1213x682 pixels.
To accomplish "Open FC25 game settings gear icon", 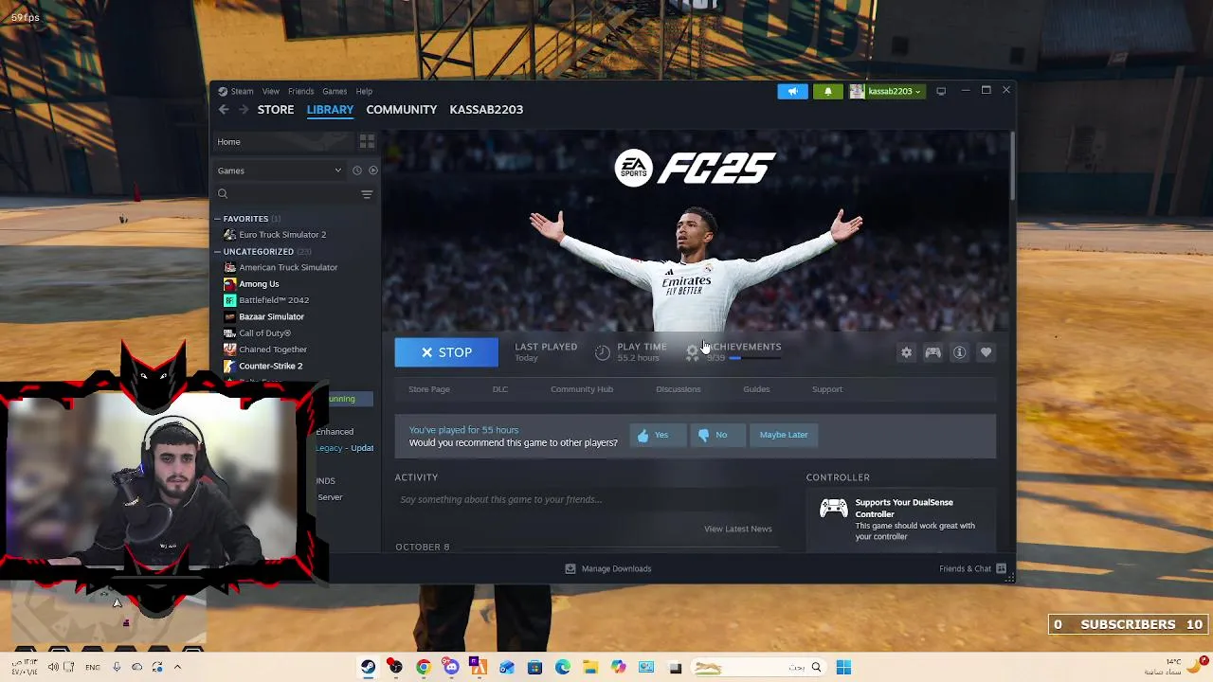I will tap(907, 352).
